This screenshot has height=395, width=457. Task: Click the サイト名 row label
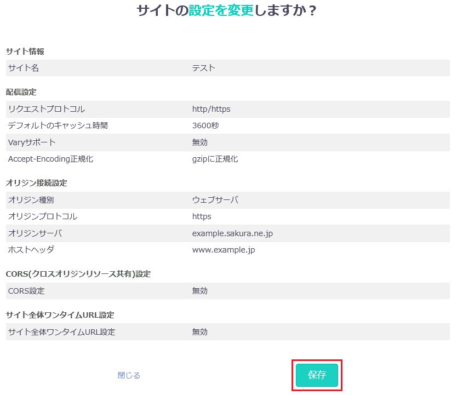[x=24, y=68]
